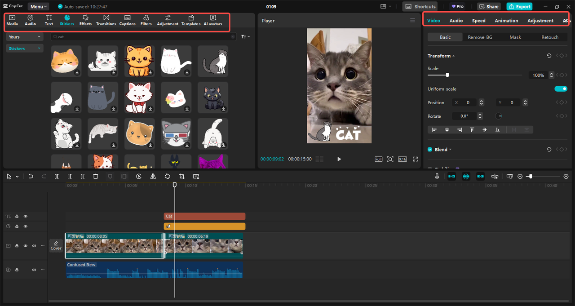Click the microphone record voiceover icon
Image resolution: width=575 pixels, height=306 pixels.
coord(437,177)
